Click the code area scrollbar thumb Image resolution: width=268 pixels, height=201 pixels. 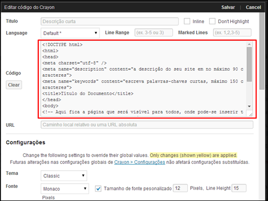coord(249,64)
